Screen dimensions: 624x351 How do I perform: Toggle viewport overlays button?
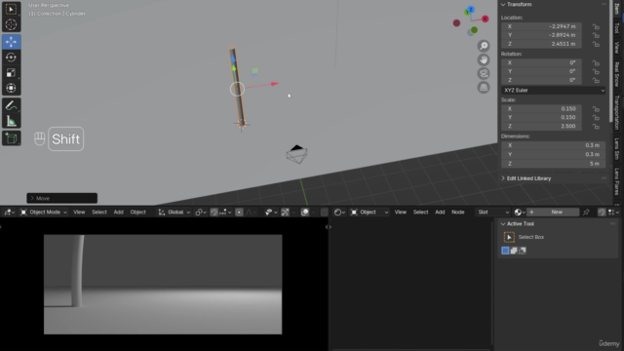pos(305,213)
